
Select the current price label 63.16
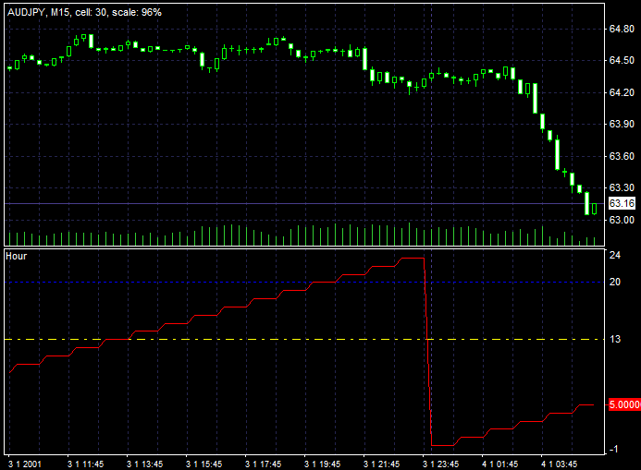click(x=622, y=203)
